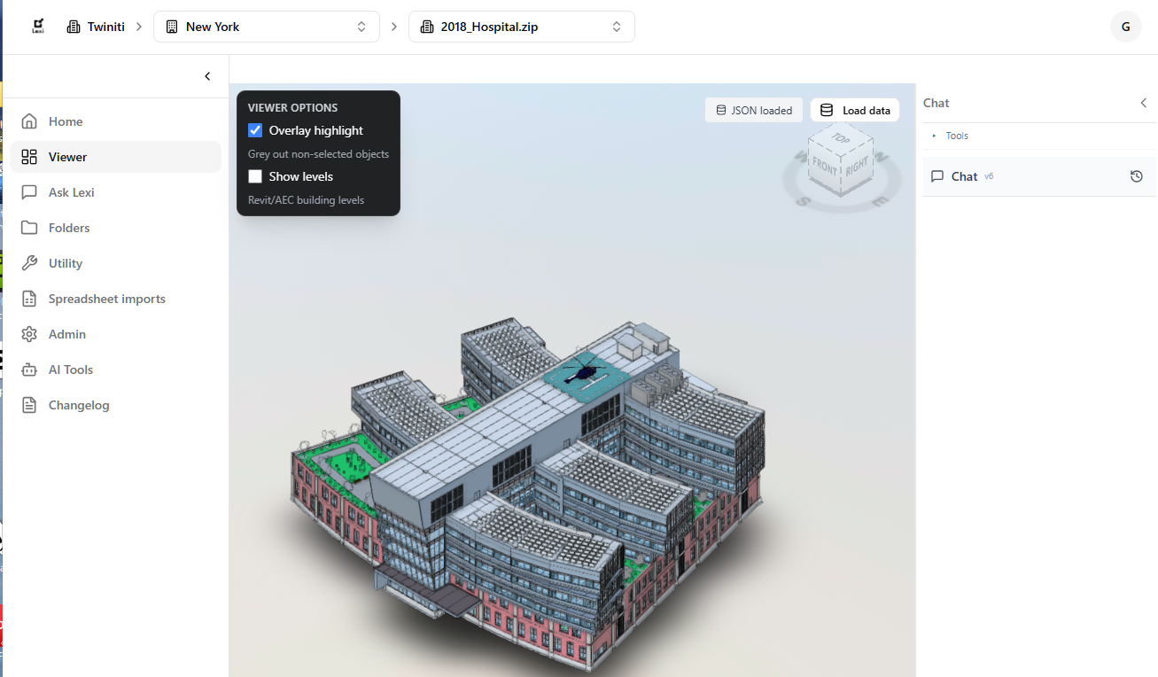1158x677 pixels.
Task: Open AI Tools robot icon
Action: tap(29, 370)
